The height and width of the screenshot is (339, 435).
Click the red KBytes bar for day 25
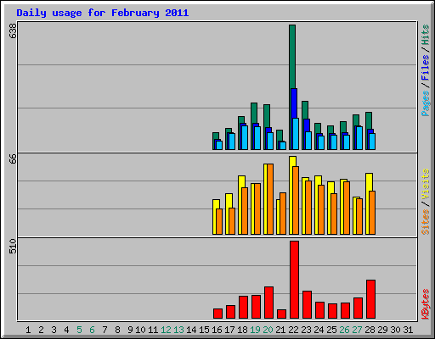click(332, 311)
